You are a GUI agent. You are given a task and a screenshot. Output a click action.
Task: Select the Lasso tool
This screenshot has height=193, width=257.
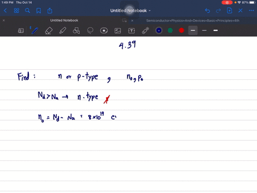coord(90,31)
